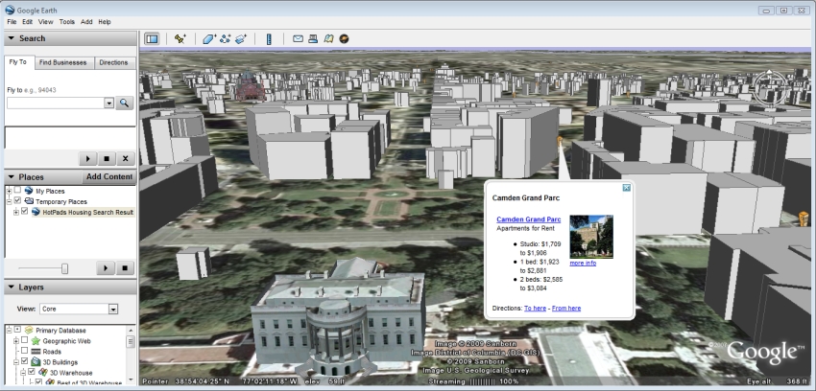Add a polygon using the toolbar
The width and height of the screenshot is (816, 391).
209,38
